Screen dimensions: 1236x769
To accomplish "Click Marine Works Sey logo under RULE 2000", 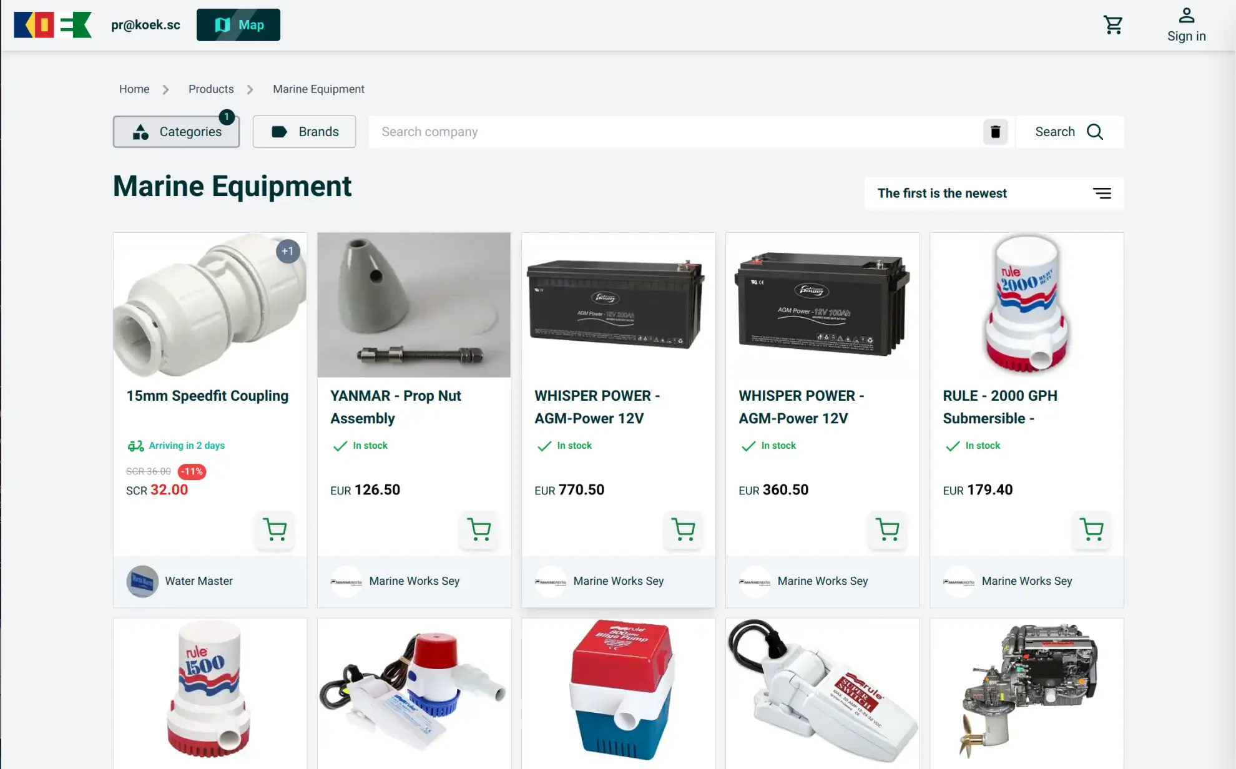I will tap(959, 581).
